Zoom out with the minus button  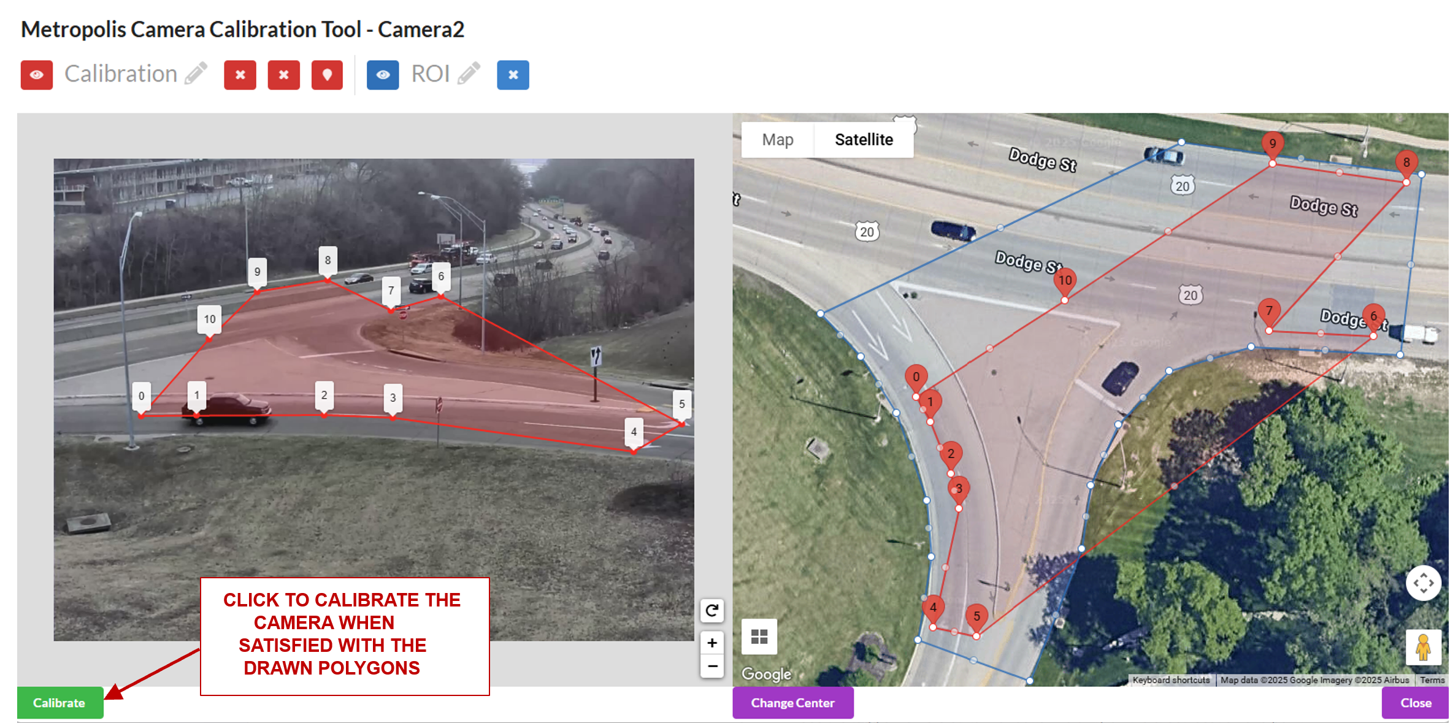coord(712,666)
